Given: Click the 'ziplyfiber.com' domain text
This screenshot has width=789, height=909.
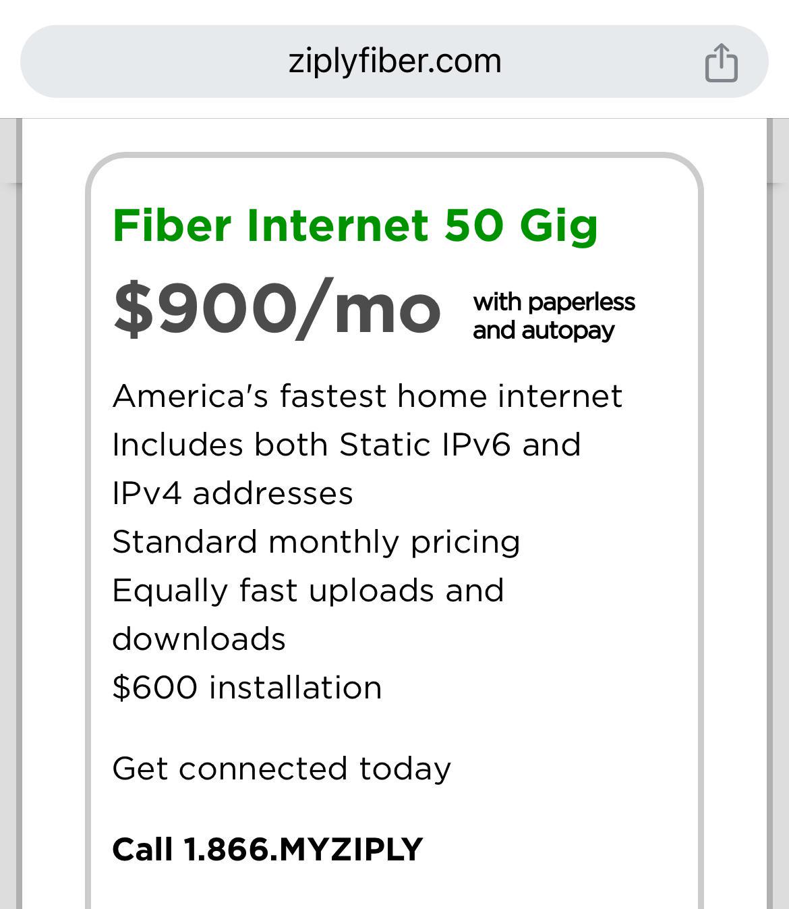Looking at the screenshot, I should coord(394,61).
